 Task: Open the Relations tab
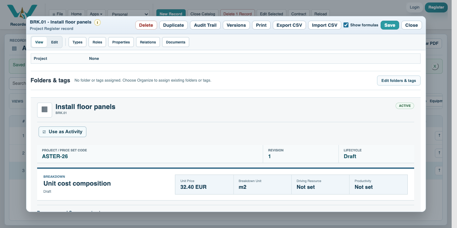click(x=148, y=42)
